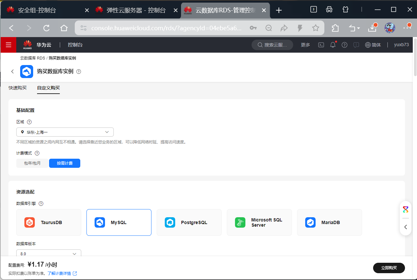Select 按需计费 billing mode
Viewport: 417px width, 280px height.
[65, 163]
